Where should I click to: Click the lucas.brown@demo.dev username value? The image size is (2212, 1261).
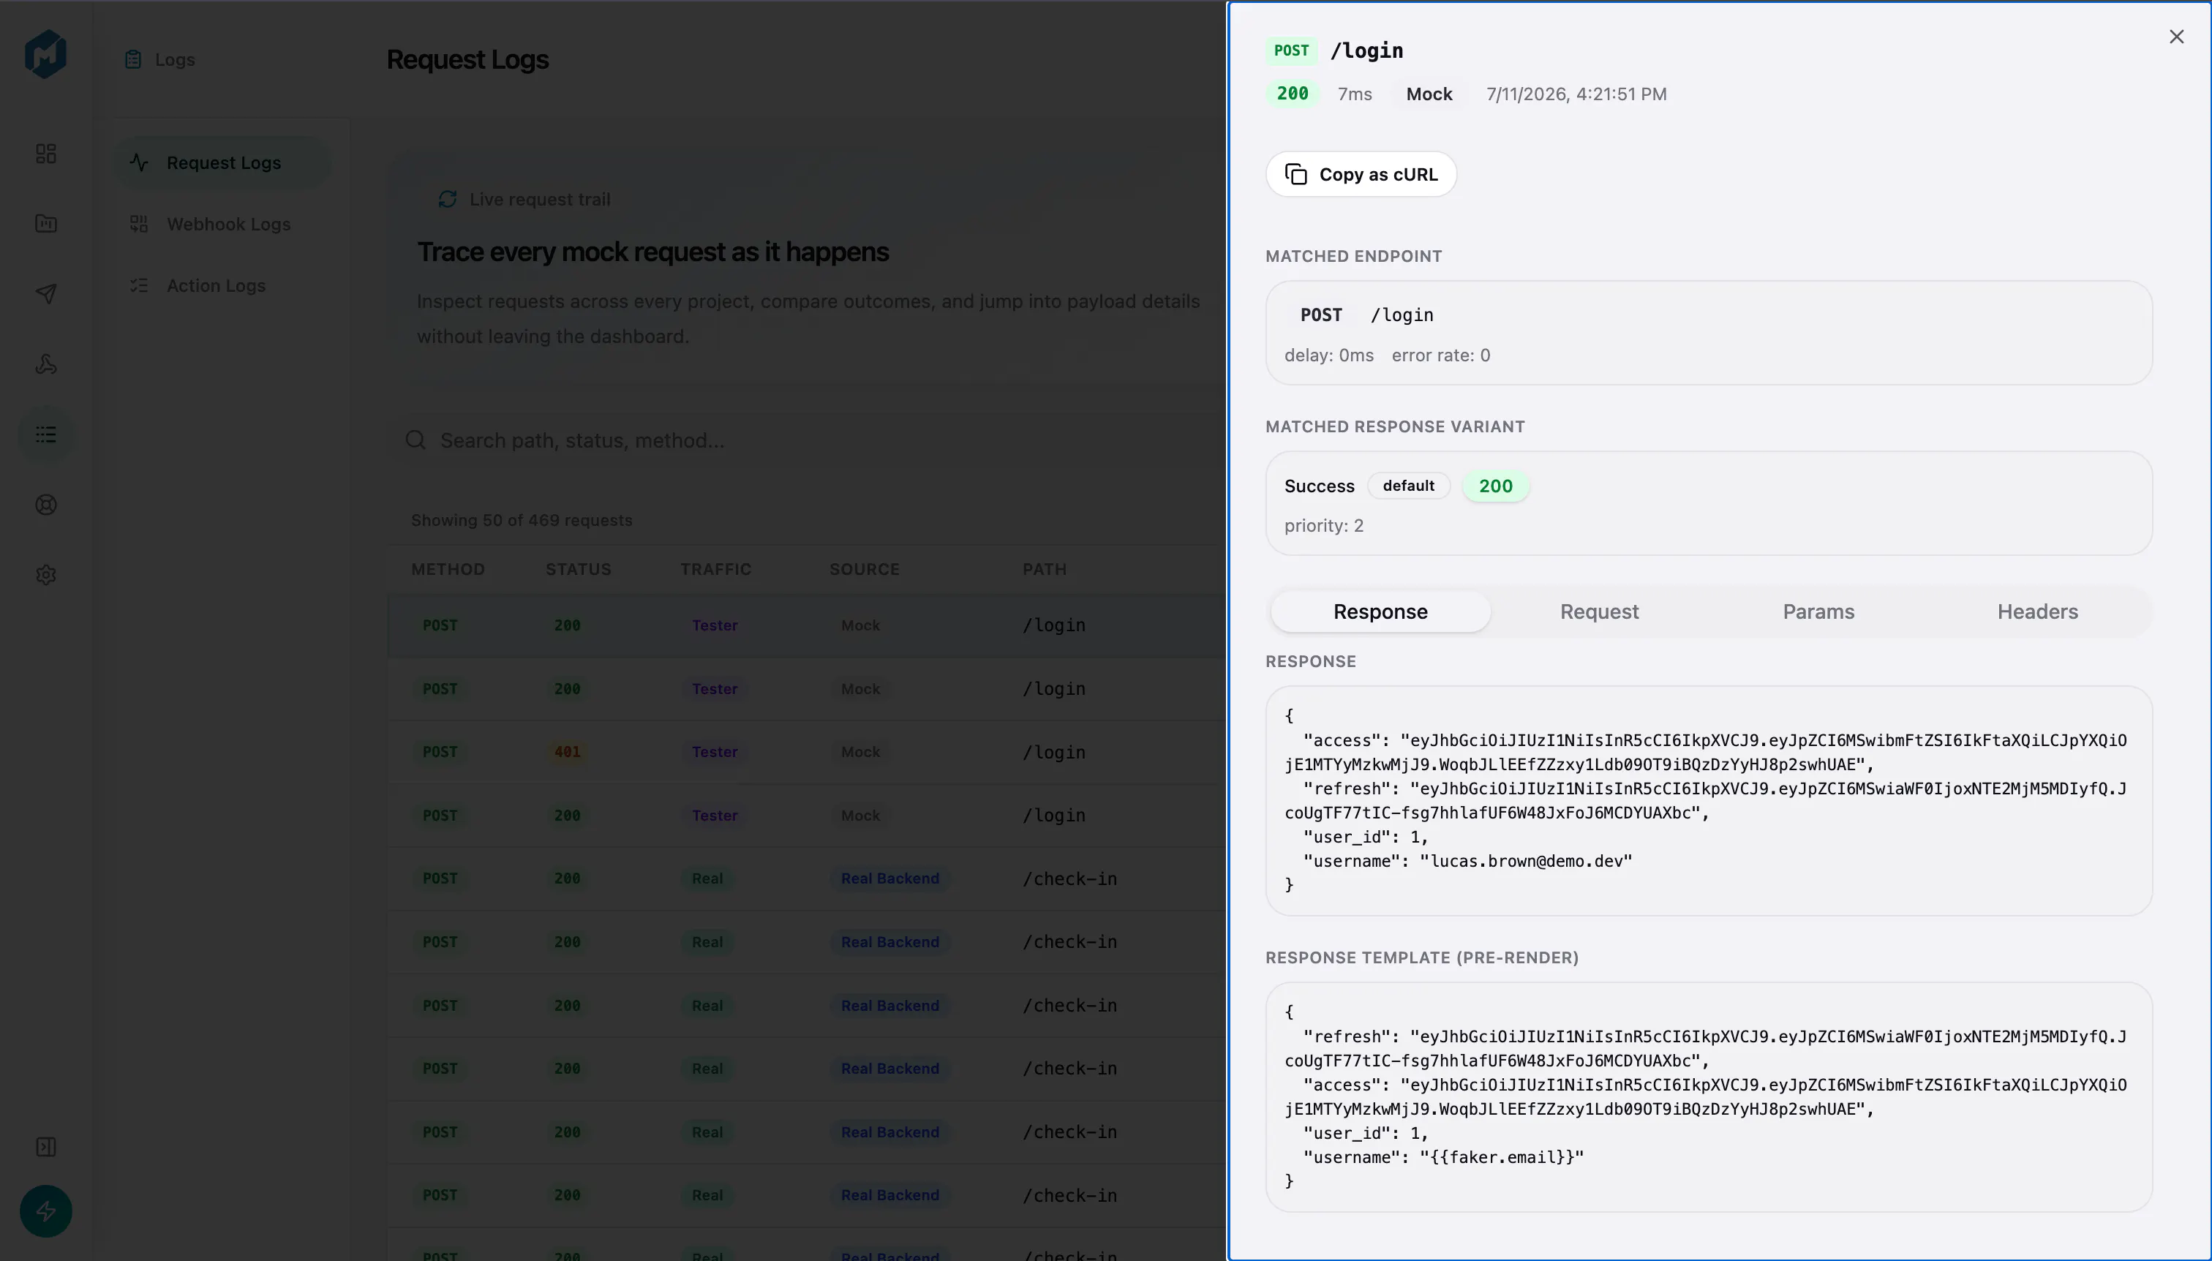[1526, 861]
